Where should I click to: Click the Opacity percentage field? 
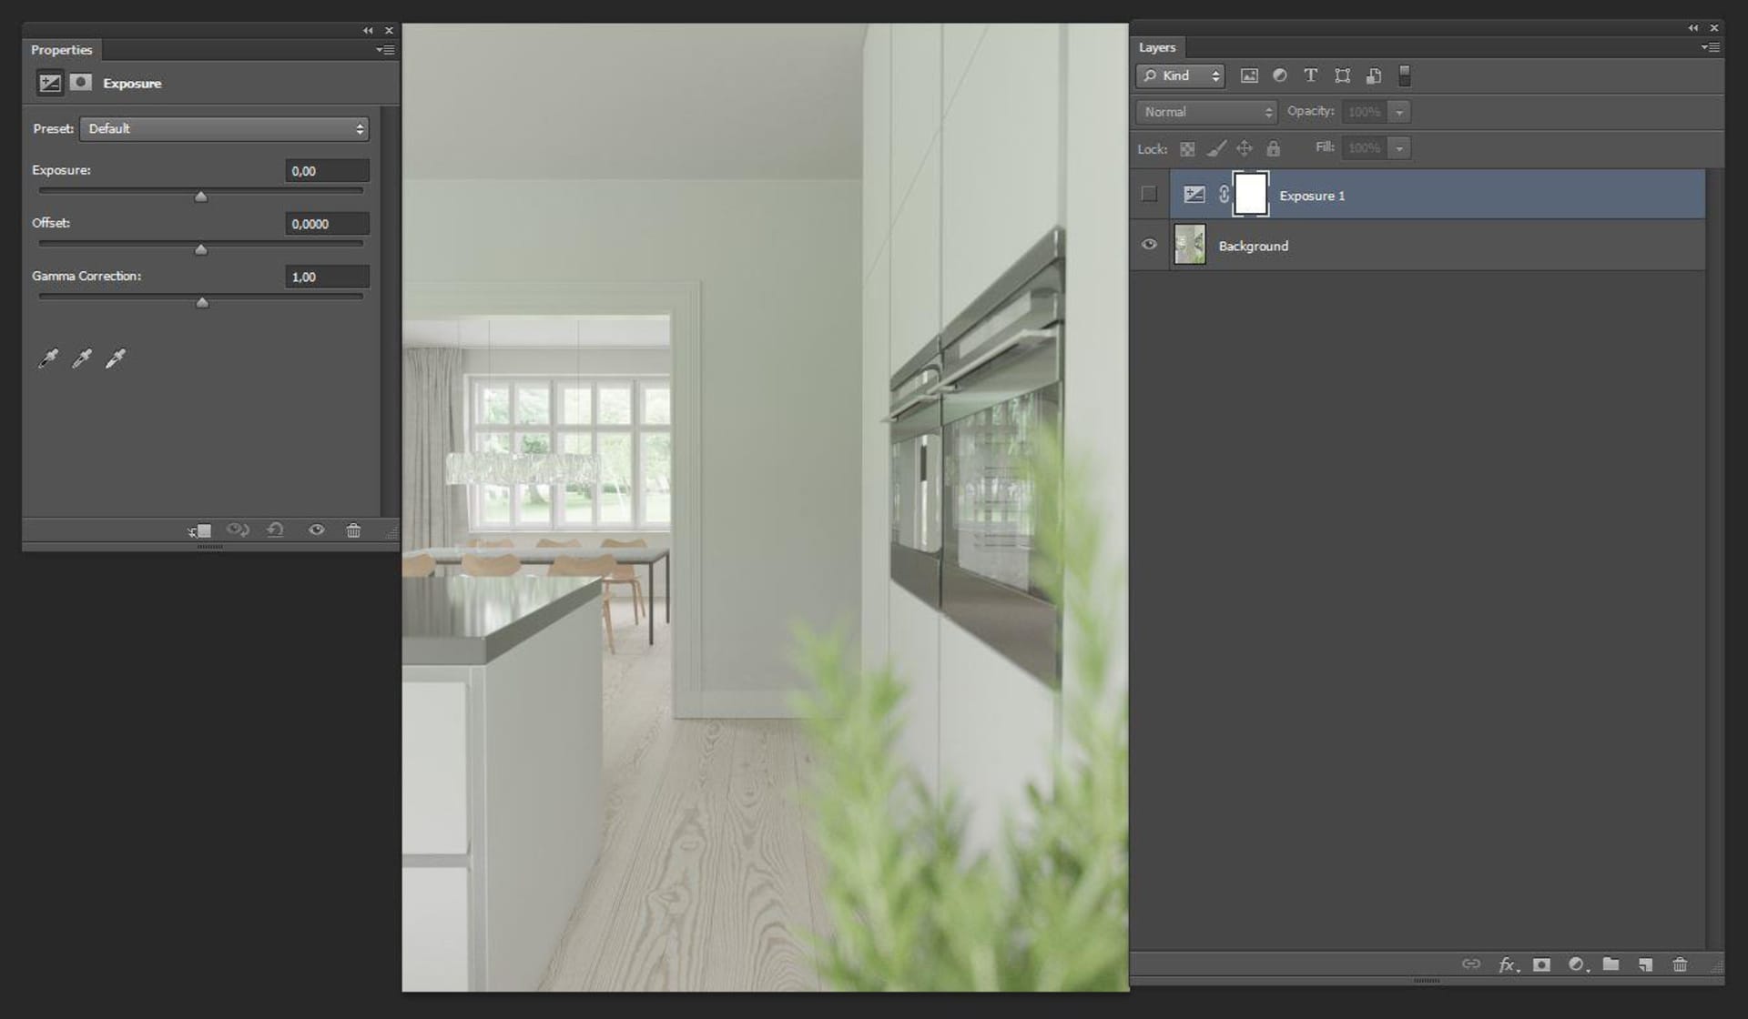point(1365,112)
